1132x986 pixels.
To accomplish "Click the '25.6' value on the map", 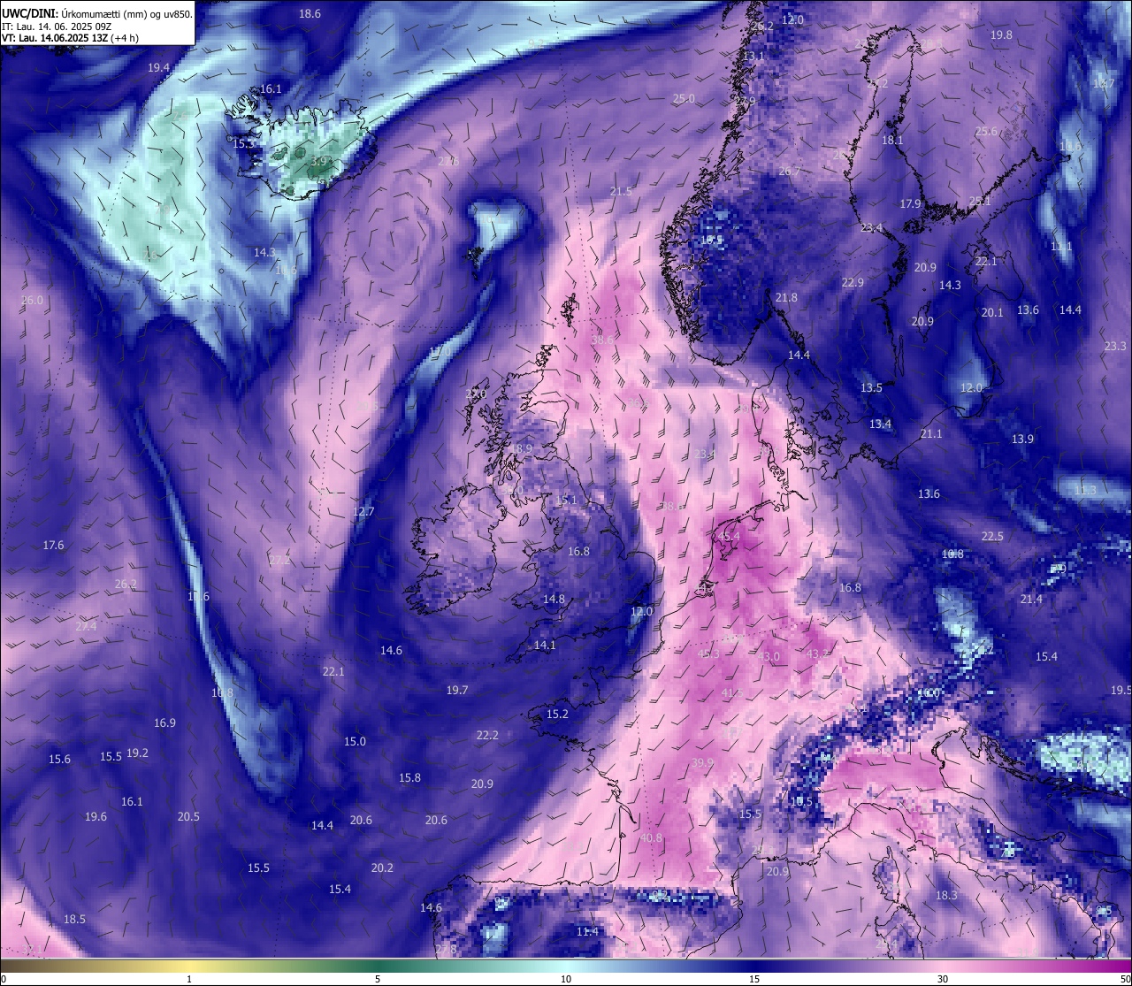I will [986, 132].
